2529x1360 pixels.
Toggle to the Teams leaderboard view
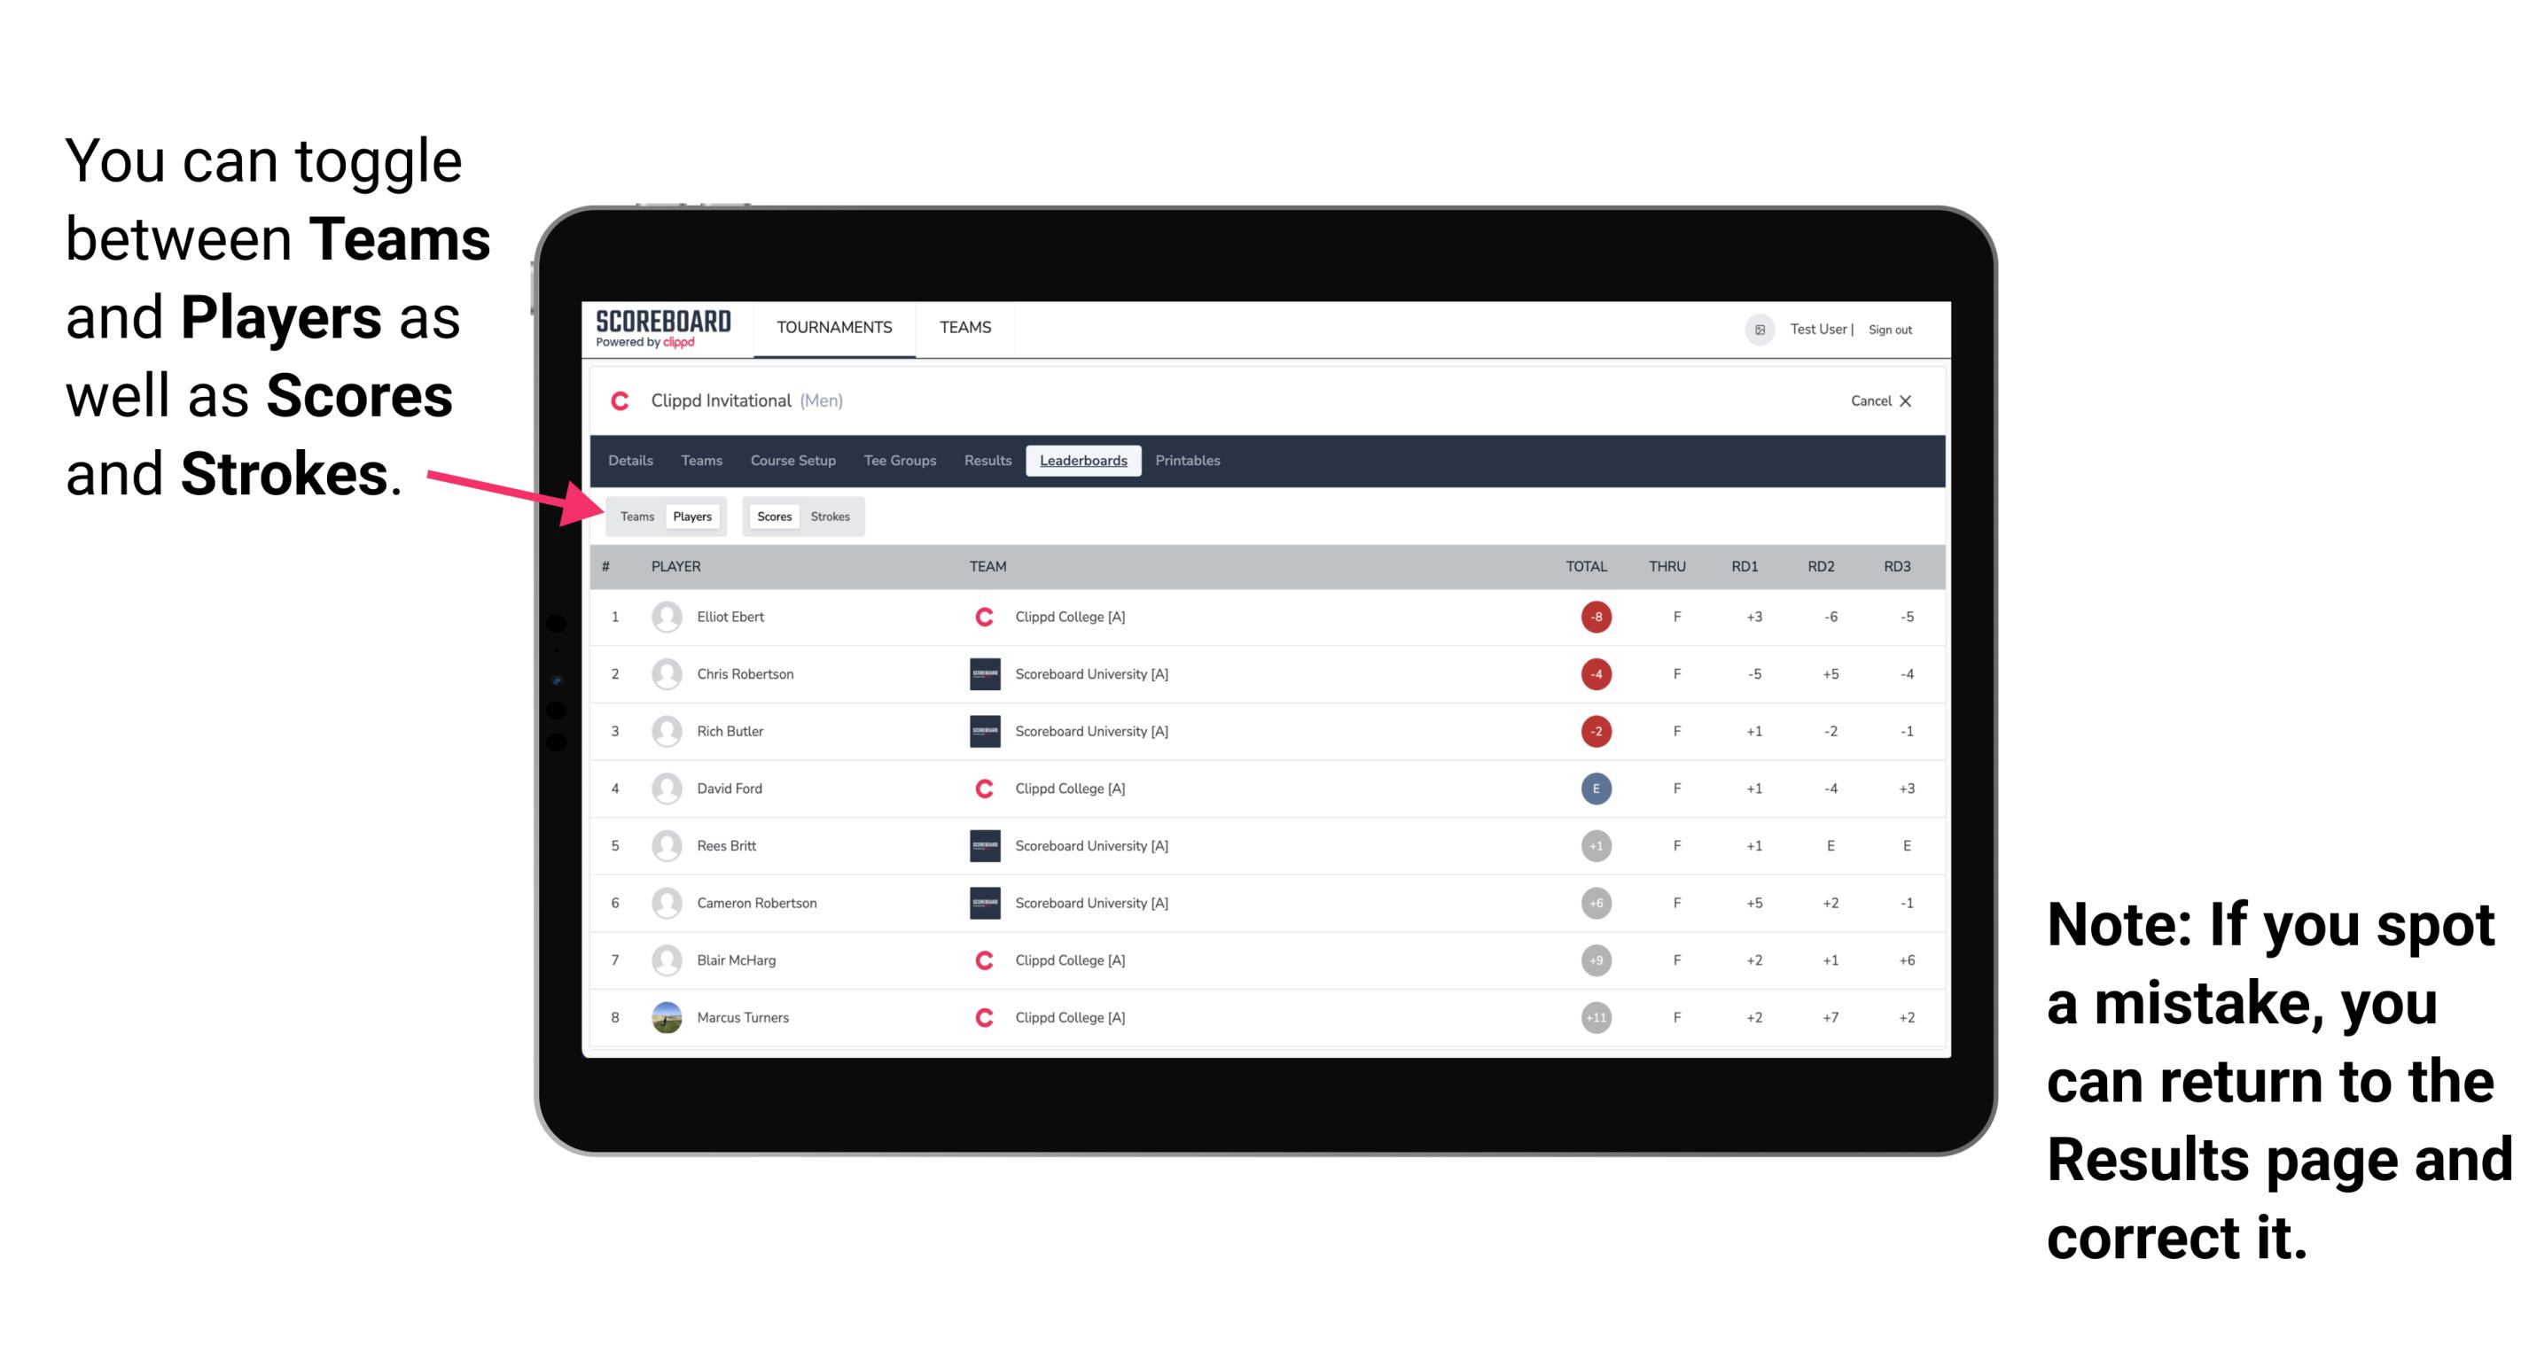(636, 516)
